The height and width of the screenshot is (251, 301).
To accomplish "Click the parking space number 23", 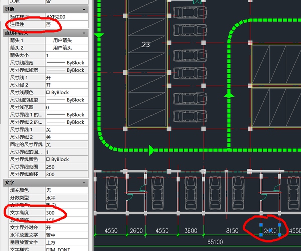I will click(x=146, y=45).
